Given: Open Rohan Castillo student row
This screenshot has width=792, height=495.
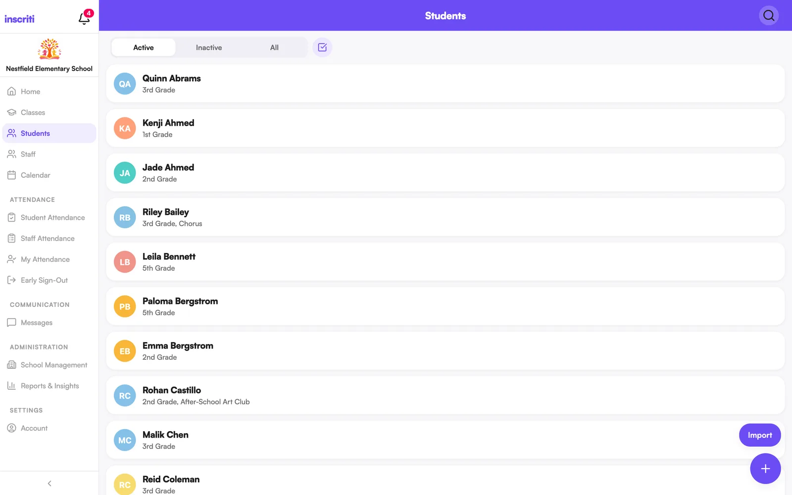Looking at the screenshot, I should [445, 396].
